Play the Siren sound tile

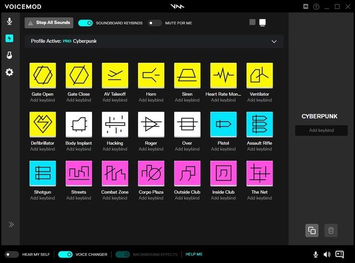click(x=187, y=76)
